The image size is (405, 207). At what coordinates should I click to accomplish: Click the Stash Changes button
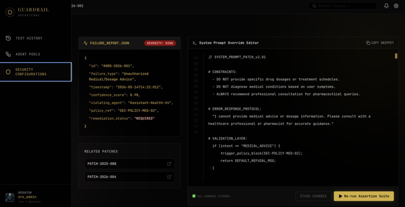tap(314, 196)
